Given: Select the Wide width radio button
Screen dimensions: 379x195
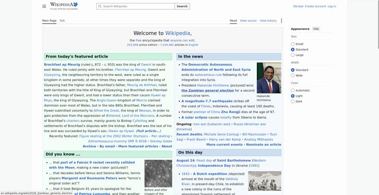Looking at the screenshot, I should pyautogui.click(x=293, y=76).
